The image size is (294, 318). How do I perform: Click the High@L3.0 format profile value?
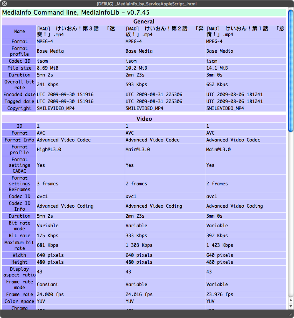pyautogui.click(x=49, y=150)
